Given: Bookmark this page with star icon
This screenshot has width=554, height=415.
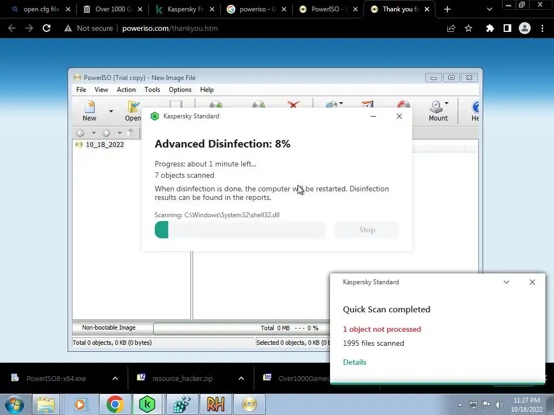Looking at the screenshot, I should tap(469, 28).
